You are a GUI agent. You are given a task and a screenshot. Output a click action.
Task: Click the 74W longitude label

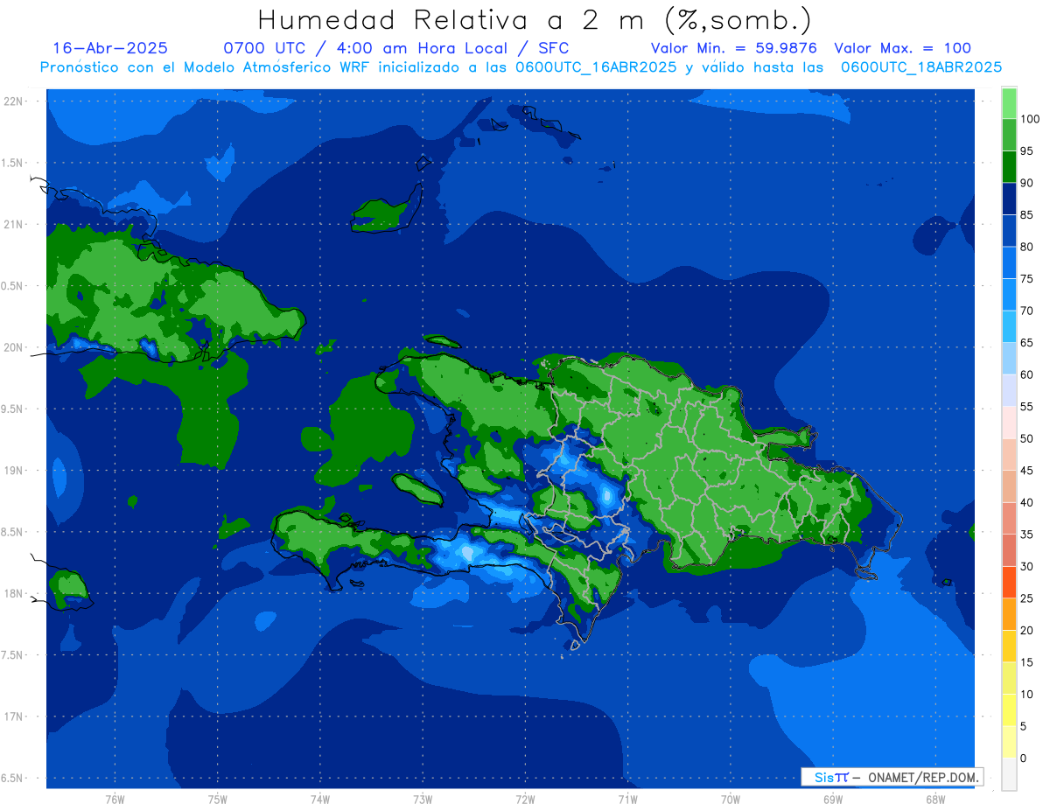click(x=320, y=799)
